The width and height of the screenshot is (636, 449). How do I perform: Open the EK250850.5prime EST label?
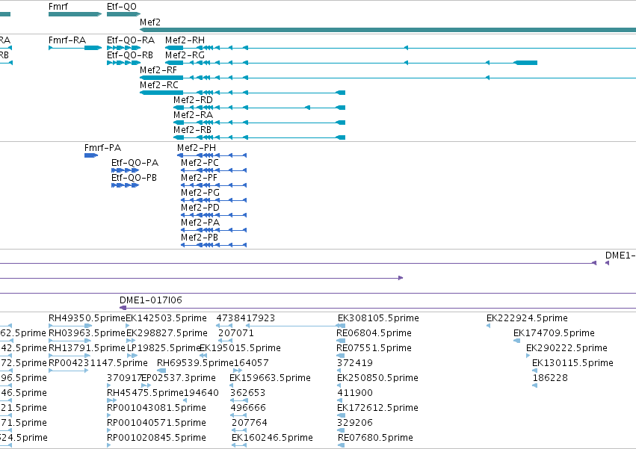(x=377, y=378)
